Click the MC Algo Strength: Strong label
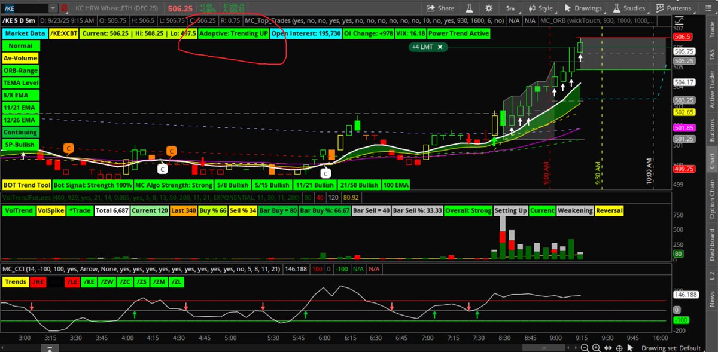 click(174, 185)
